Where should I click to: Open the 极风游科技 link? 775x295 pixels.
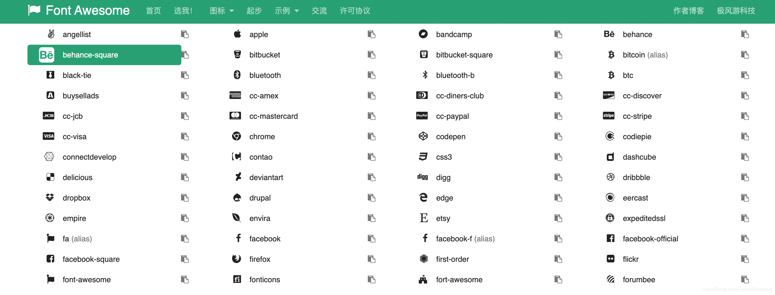click(735, 11)
